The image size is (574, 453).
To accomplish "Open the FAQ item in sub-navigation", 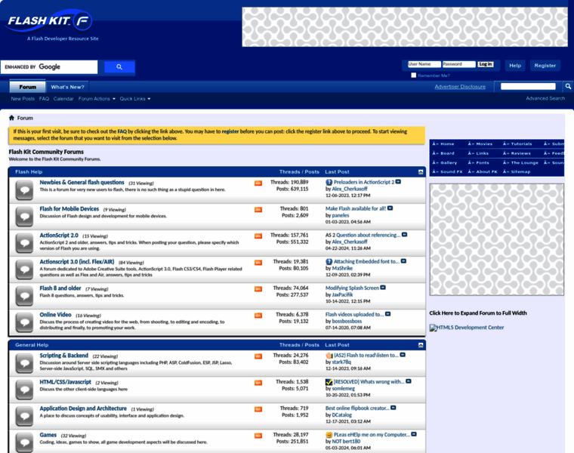I will (44, 99).
